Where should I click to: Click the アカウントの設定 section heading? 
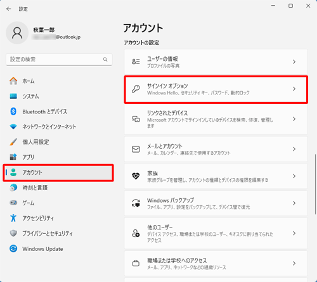point(141,42)
